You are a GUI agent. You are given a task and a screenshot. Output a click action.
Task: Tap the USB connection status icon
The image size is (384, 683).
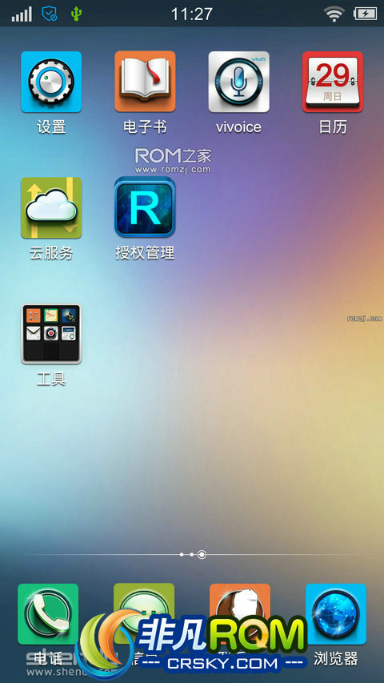click(x=76, y=14)
